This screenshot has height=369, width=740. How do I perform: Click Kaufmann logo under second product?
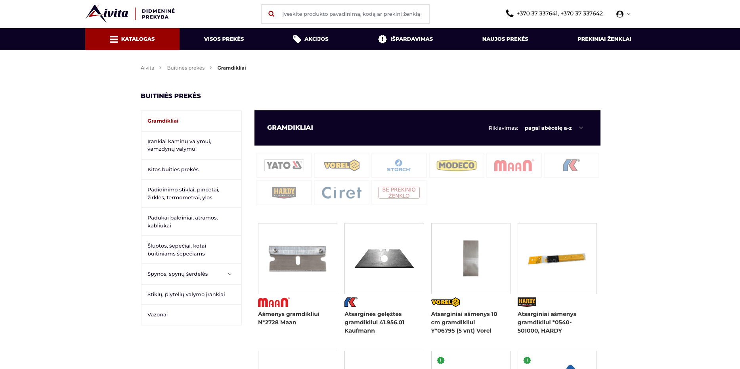(x=351, y=302)
